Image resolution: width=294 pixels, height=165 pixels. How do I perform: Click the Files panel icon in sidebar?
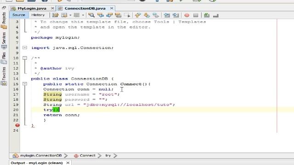click(x=4, y=62)
